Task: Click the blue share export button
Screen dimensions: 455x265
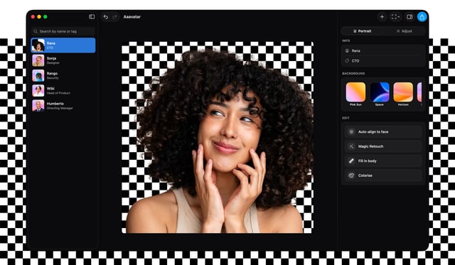Action: [422, 17]
